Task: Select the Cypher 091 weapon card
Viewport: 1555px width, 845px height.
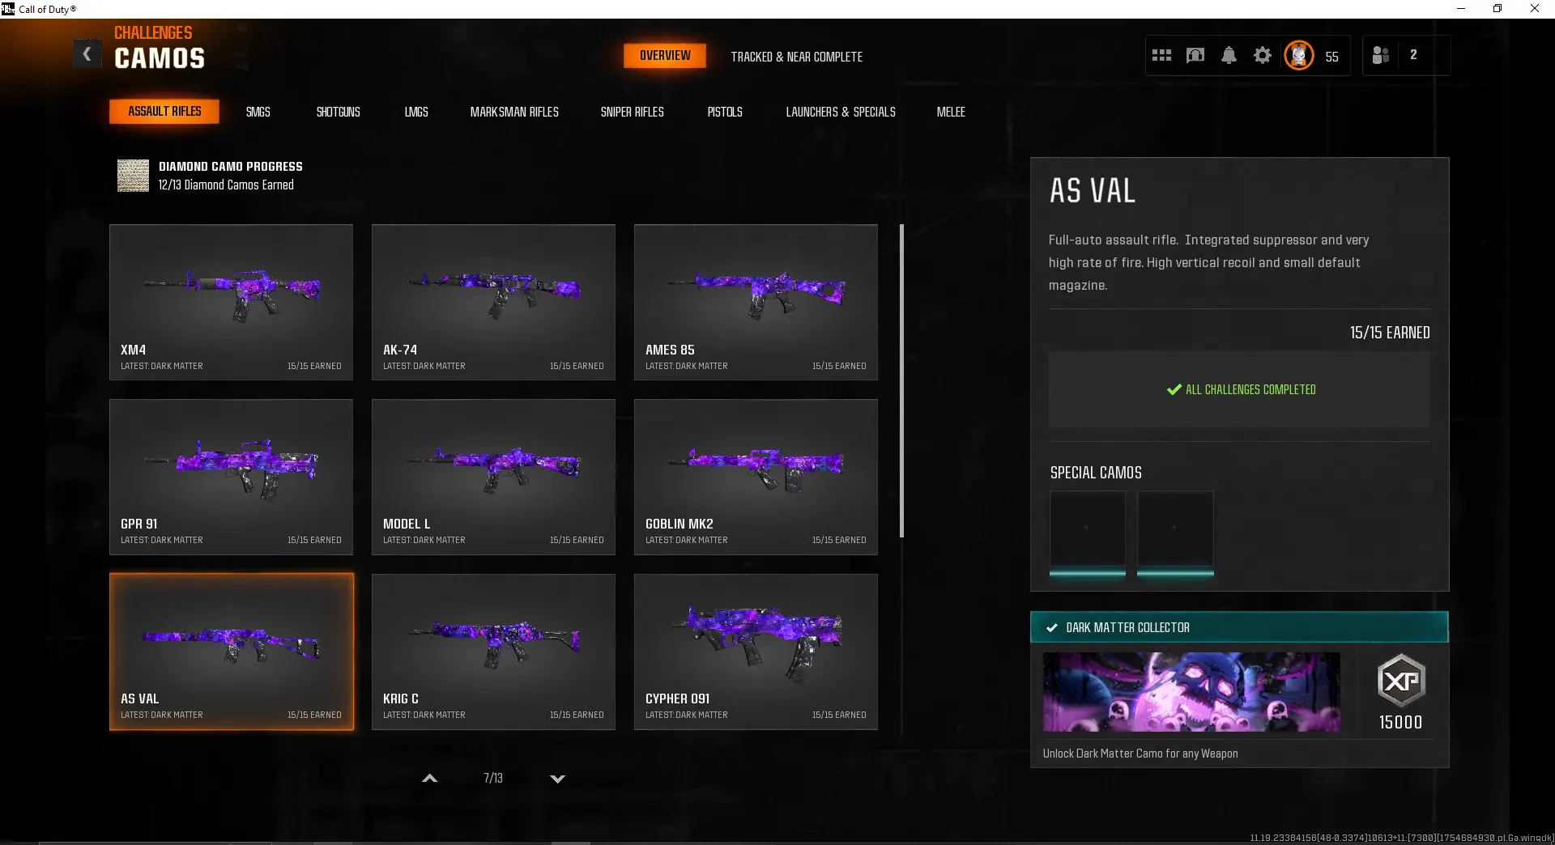Action: (756, 652)
